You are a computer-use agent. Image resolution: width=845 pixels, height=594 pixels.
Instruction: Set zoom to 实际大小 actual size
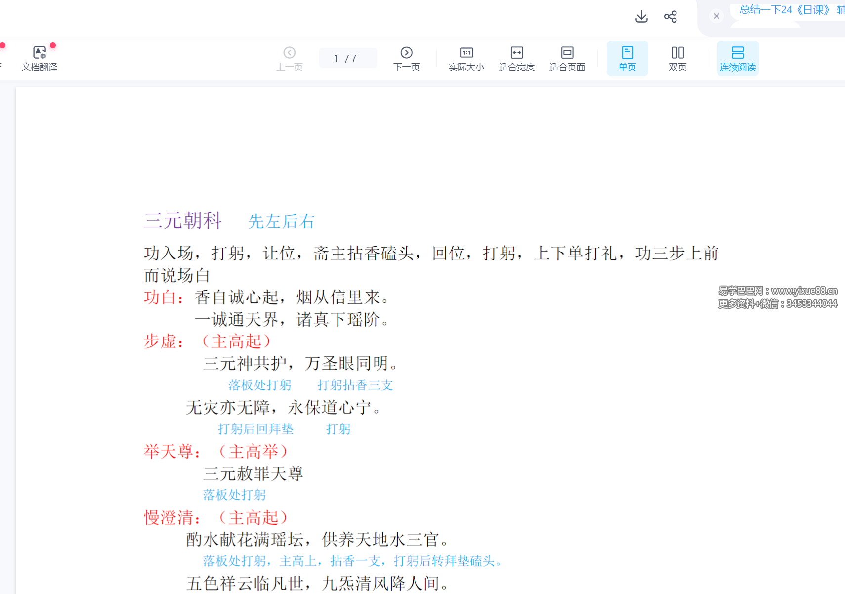point(466,58)
